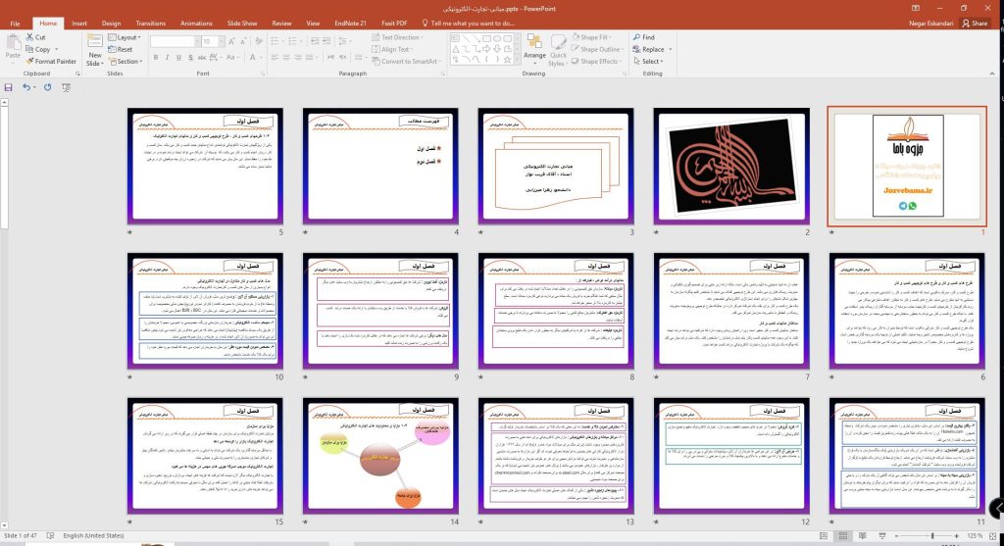Click the Find icon in Editing group
This screenshot has height=546, width=1004.
click(643, 37)
